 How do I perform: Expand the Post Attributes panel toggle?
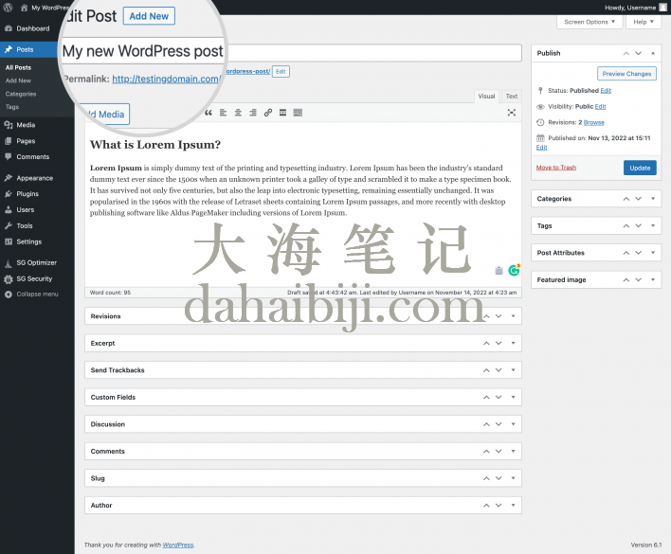(x=653, y=253)
